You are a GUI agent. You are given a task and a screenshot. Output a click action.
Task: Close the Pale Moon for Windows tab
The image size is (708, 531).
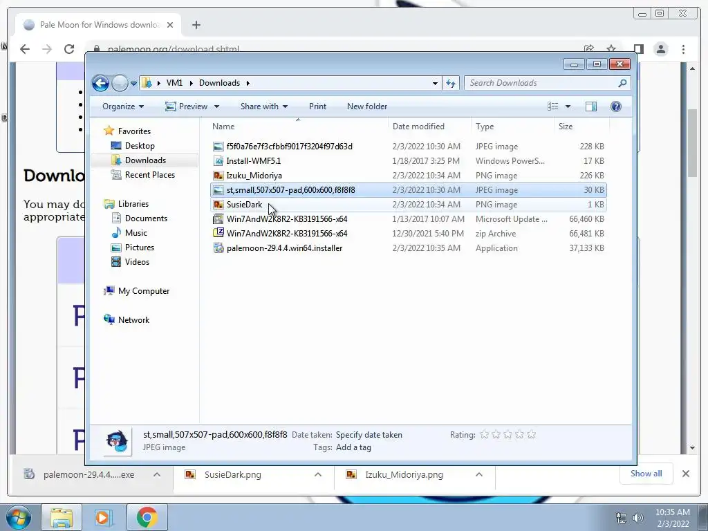pos(170,25)
